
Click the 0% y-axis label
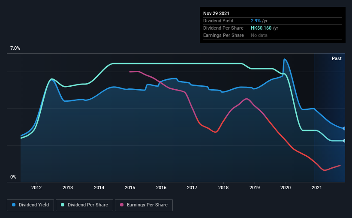point(13,177)
